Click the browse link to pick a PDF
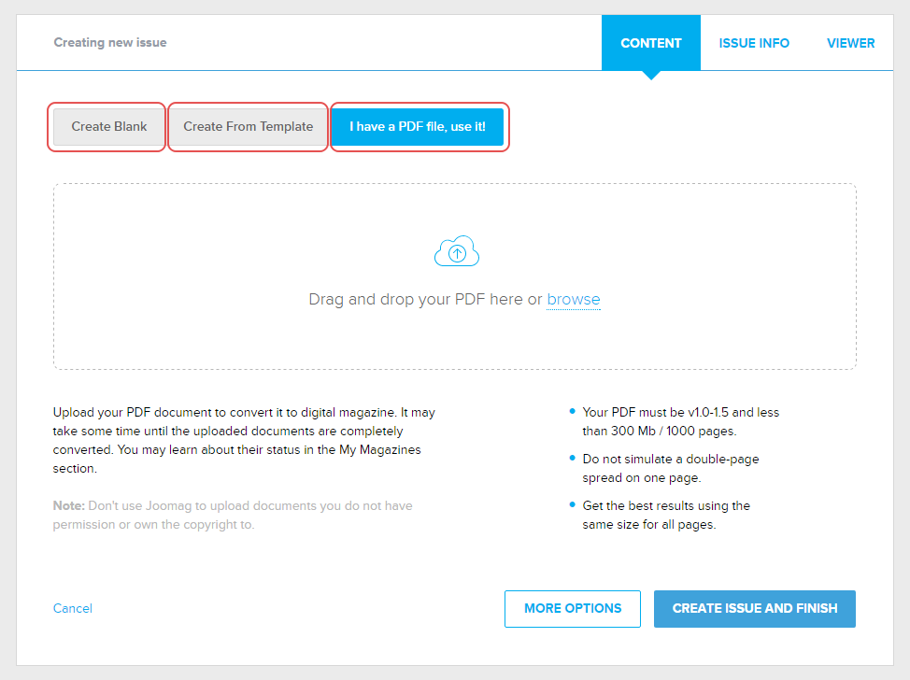 coord(573,300)
